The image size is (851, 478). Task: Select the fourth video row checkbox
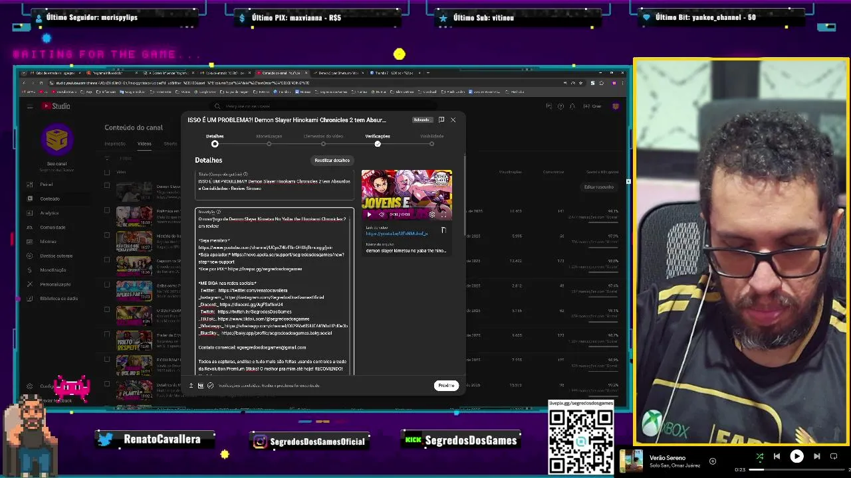click(107, 260)
